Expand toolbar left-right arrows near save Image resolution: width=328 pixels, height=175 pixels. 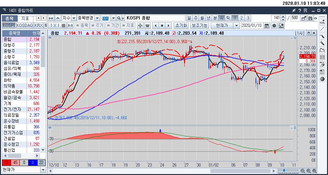315,18
